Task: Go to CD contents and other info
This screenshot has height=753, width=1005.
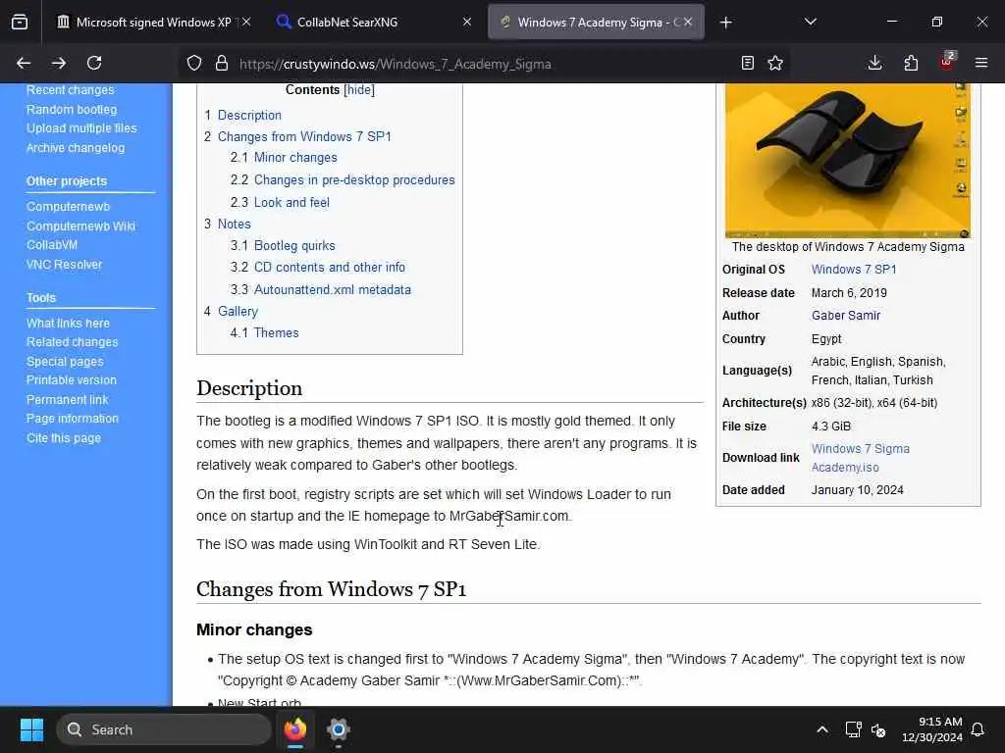Action: [330, 267]
